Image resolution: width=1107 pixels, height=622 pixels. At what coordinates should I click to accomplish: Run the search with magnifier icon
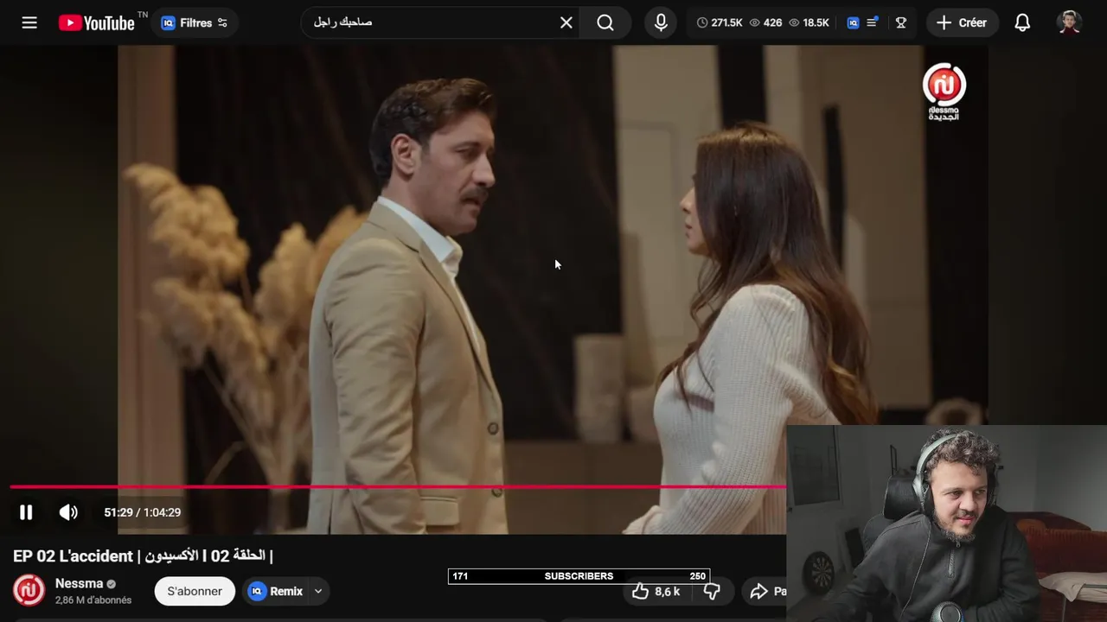[605, 22]
